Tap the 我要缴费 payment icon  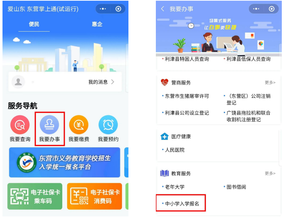79,125
